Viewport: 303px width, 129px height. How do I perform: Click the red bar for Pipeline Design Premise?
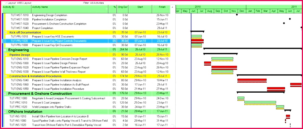click(207, 63)
